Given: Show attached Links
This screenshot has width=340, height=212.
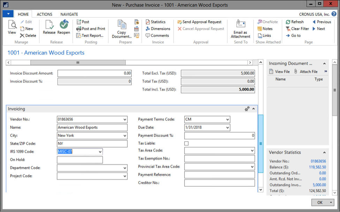Looking at the screenshot, I should pyautogui.click(x=264, y=35).
